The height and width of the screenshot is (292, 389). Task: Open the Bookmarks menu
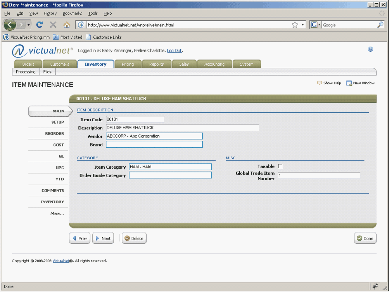pos(72,13)
